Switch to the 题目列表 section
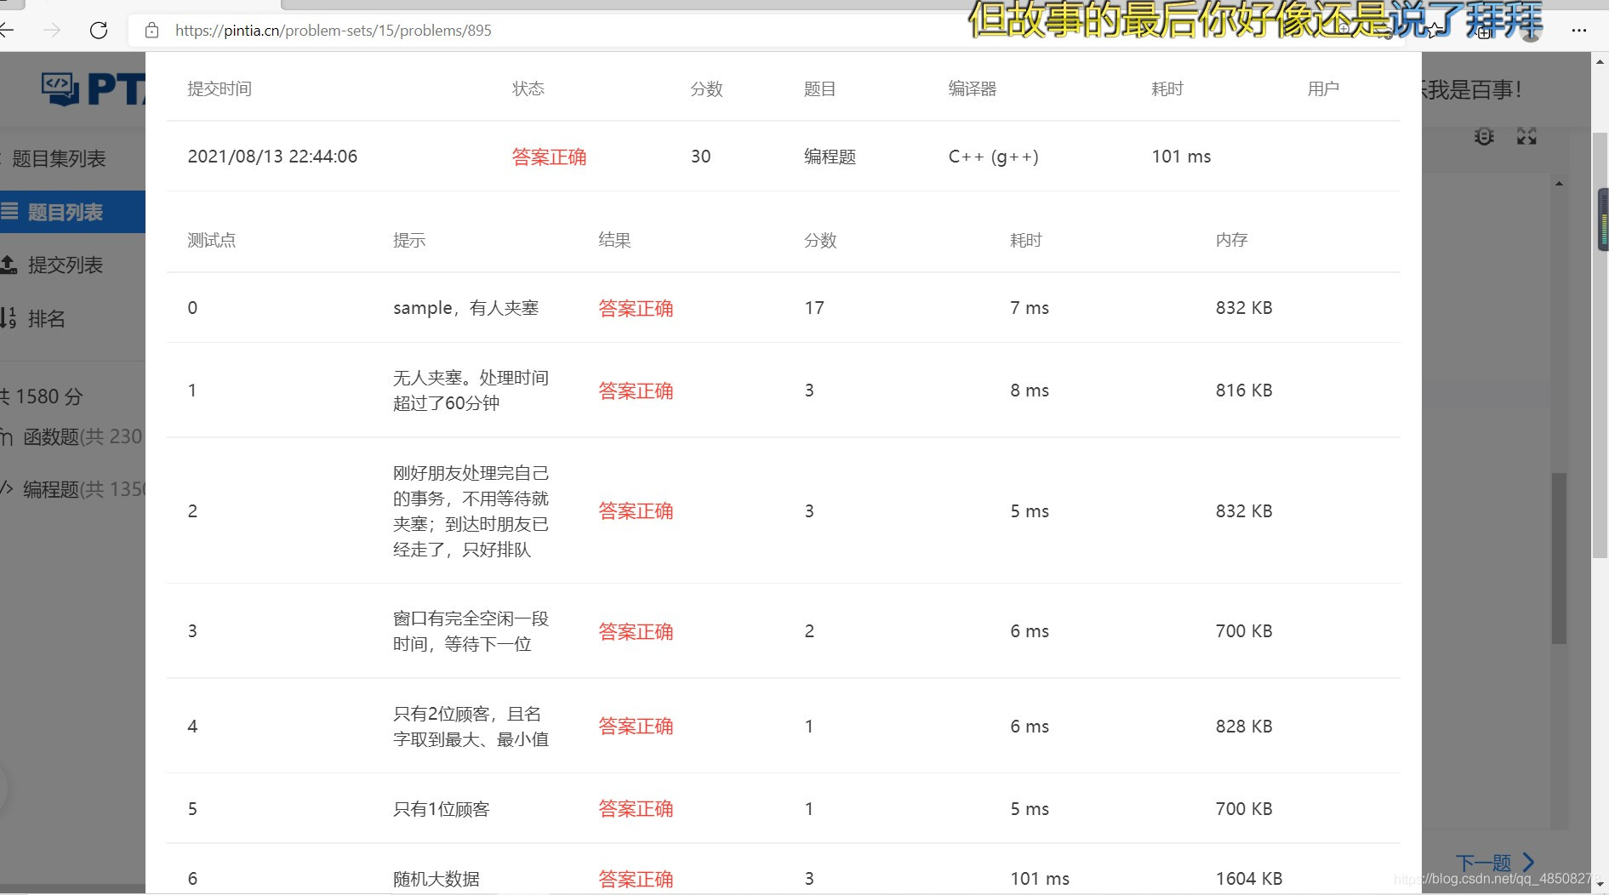1609x895 pixels. pyautogui.click(x=66, y=212)
